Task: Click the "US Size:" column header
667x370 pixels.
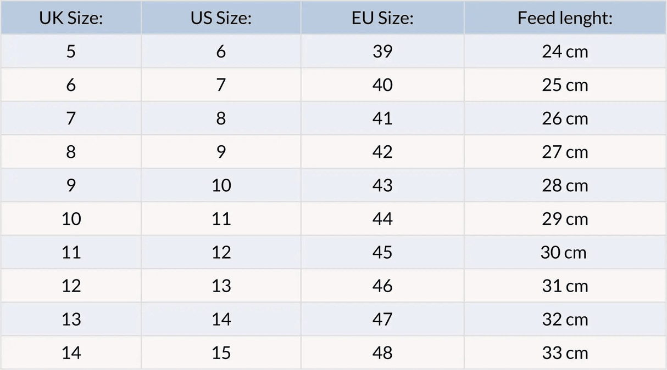Action: point(221,18)
